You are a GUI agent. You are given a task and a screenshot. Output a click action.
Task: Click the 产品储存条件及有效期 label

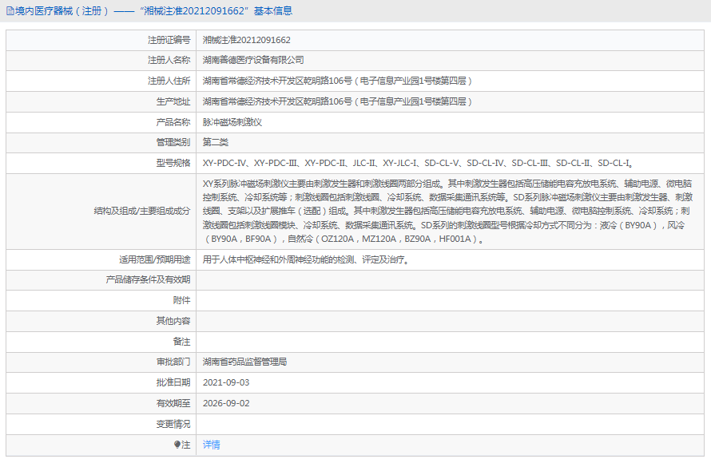(x=148, y=279)
